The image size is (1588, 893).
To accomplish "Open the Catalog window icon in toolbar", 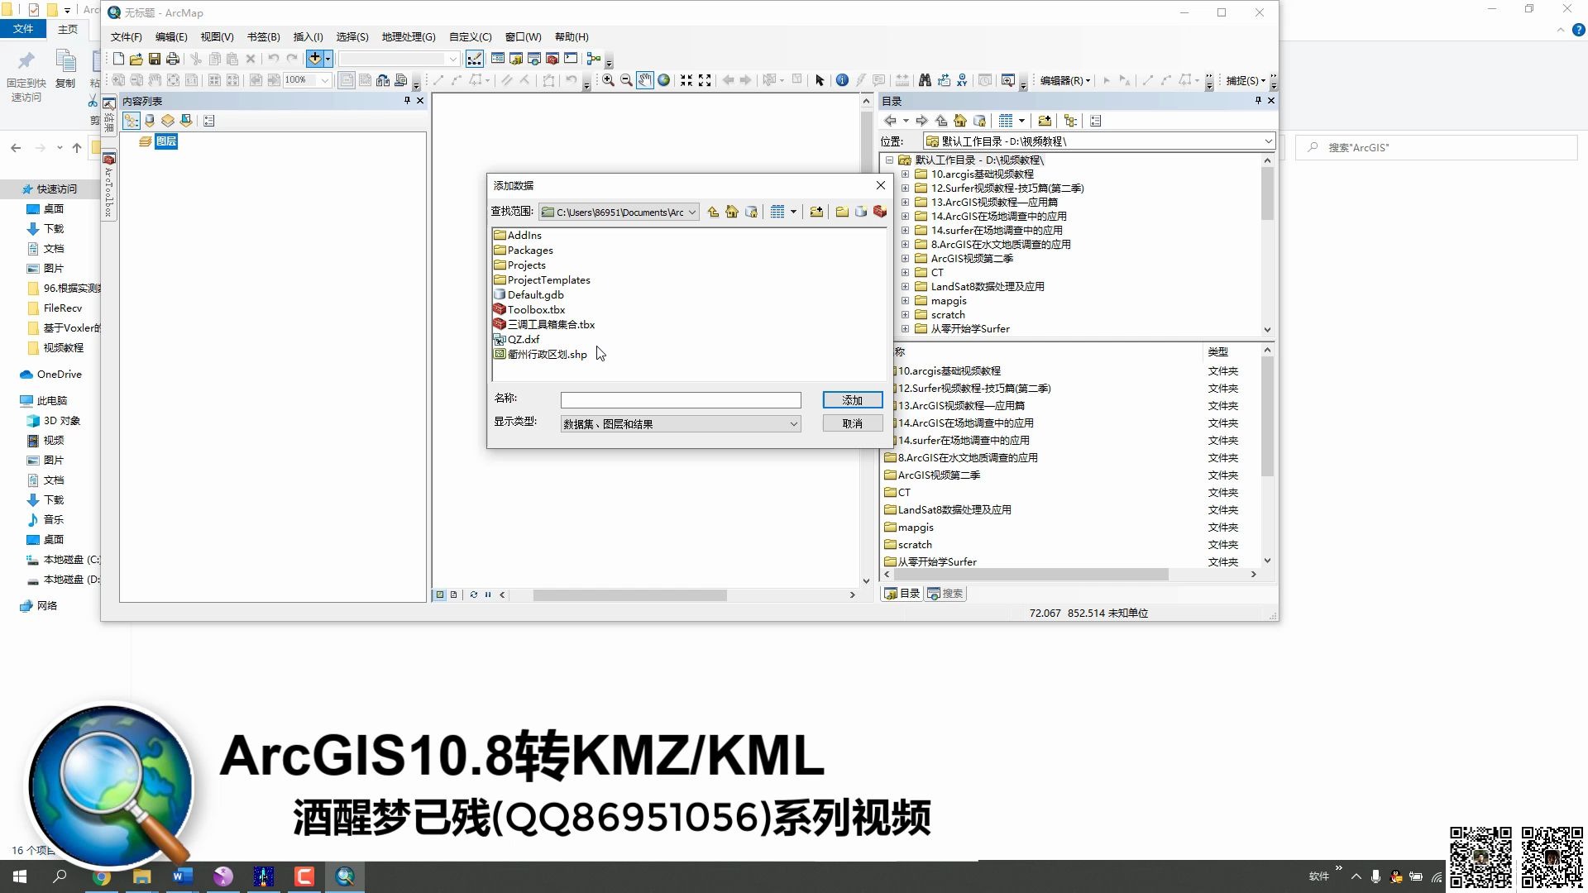I will tap(516, 59).
